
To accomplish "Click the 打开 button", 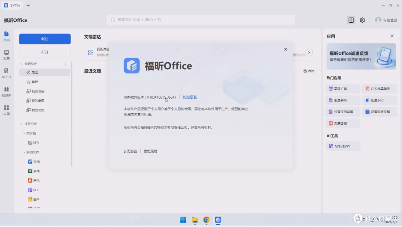I will (x=45, y=52).
